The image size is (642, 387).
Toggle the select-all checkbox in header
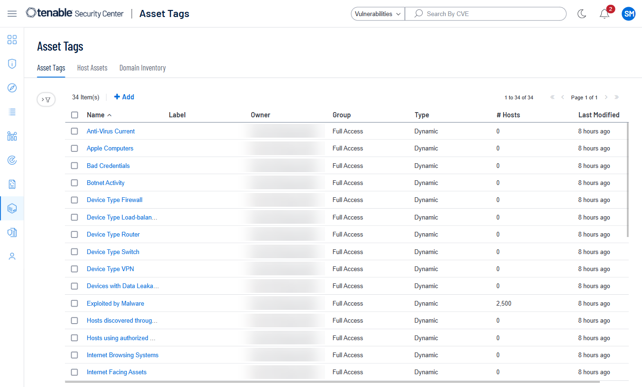pos(74,115)
